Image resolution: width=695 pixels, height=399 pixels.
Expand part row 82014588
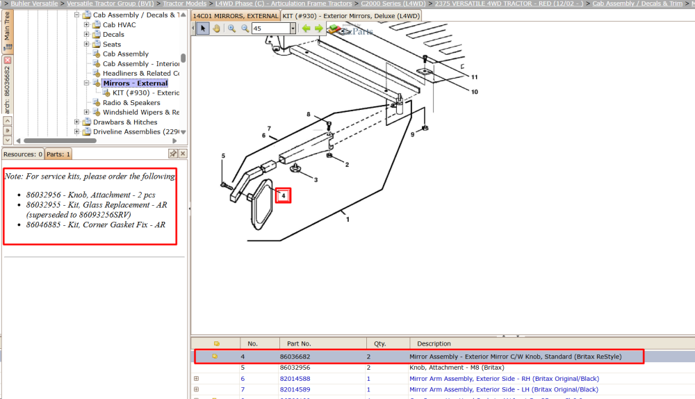[x=196, y=379]
